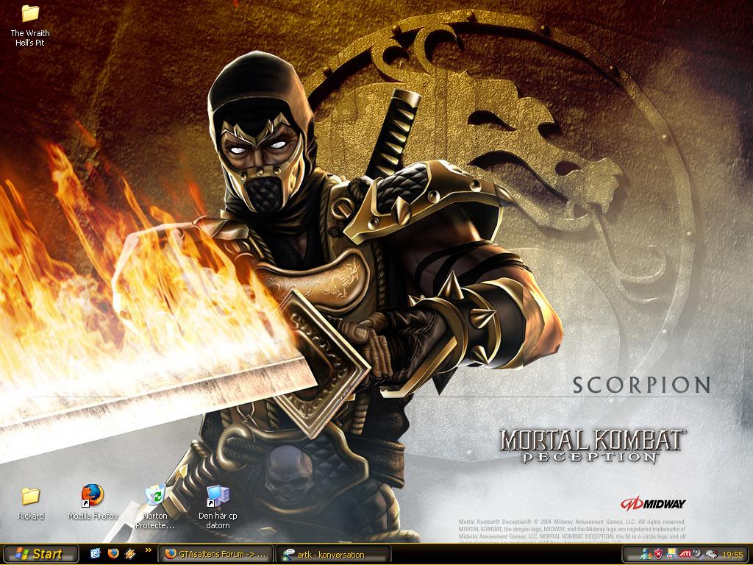This screenshot has height=565, width=753.
Task: Launch the blue quick launch icon after Start
Action: 95,554
